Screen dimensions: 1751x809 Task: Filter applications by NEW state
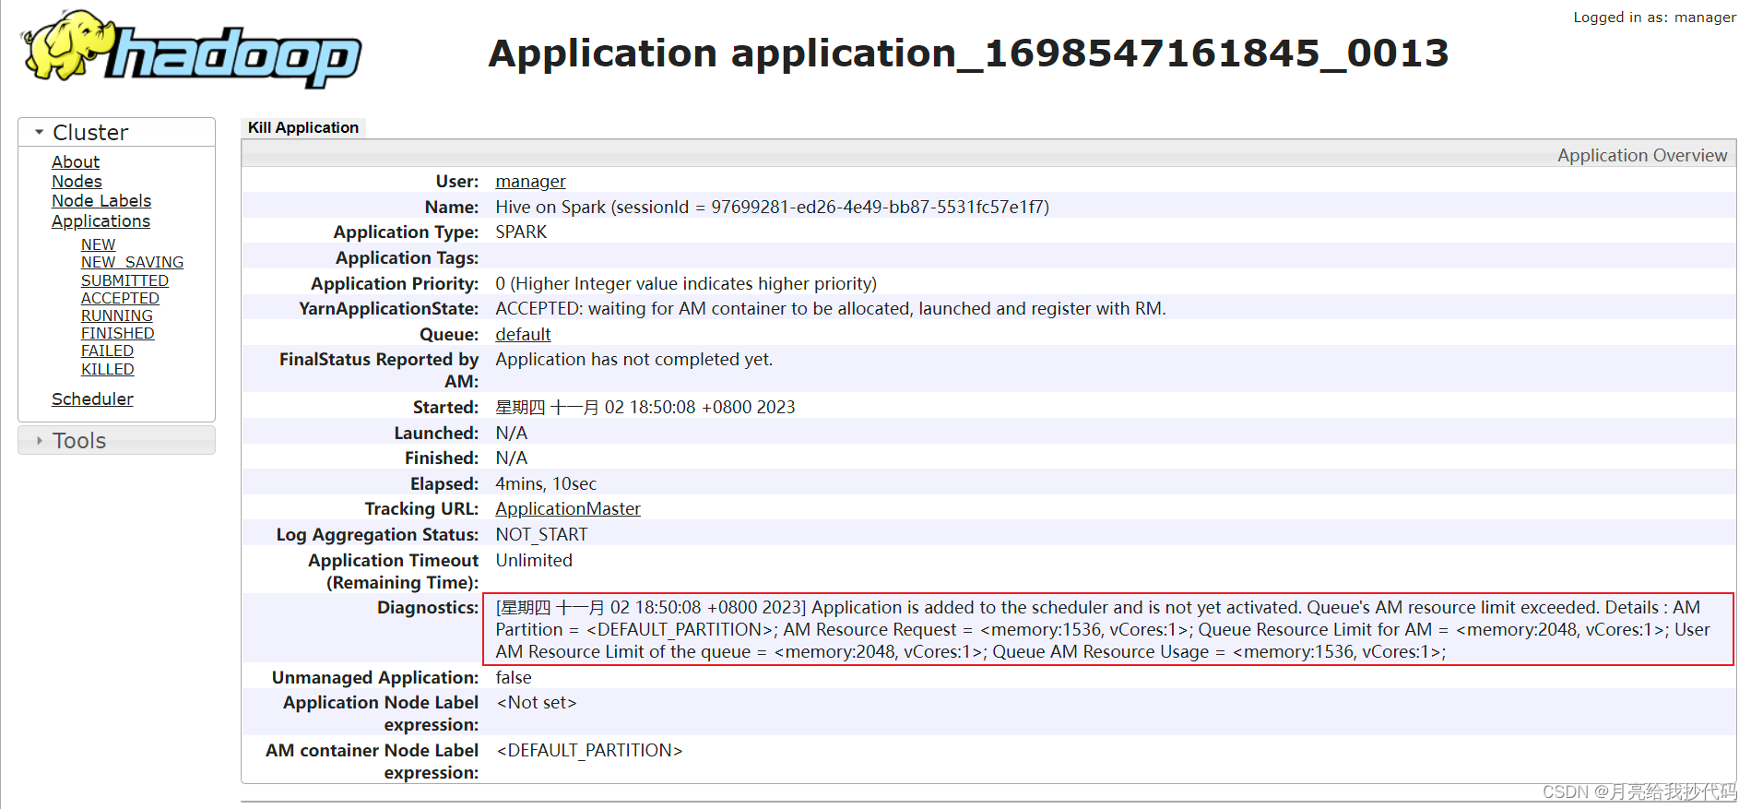click(98, 244)
